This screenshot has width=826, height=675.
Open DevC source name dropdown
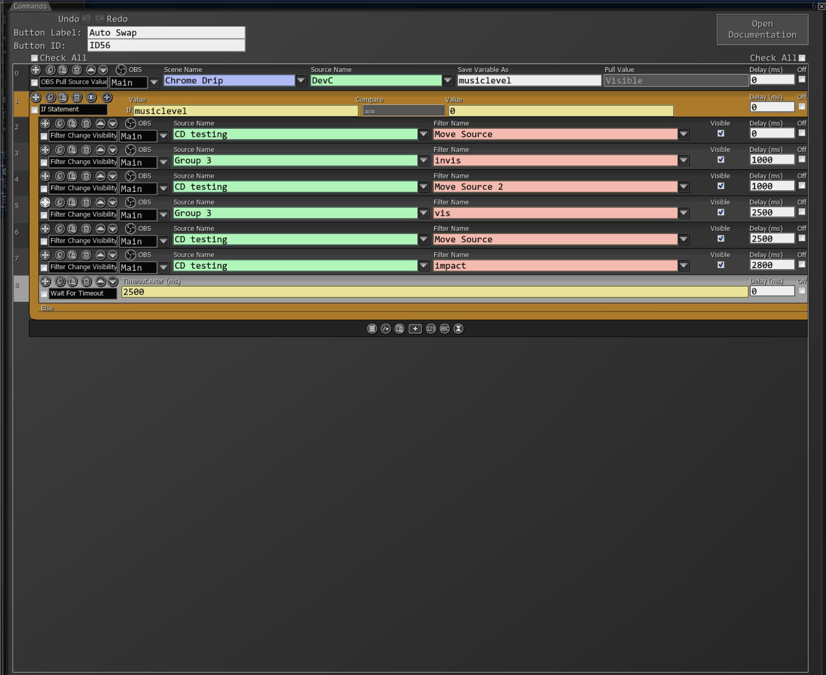click(447, 80)
